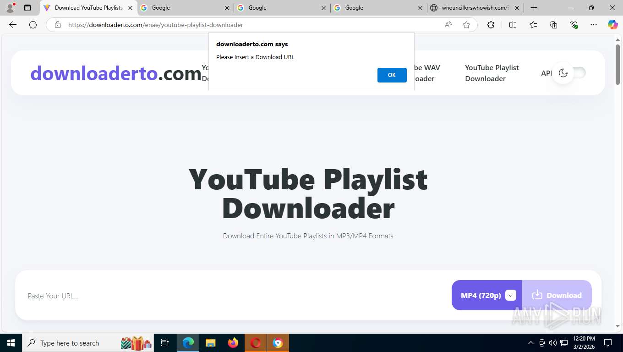
Task: Switch to second Google tab
Action: [x=282, y=8]
